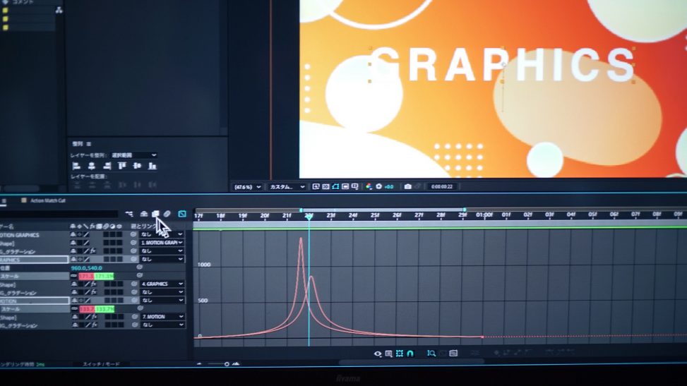Enable graph editor snapping magnet icon
This screenshot has width=687, height=386.
click(410, 354)
